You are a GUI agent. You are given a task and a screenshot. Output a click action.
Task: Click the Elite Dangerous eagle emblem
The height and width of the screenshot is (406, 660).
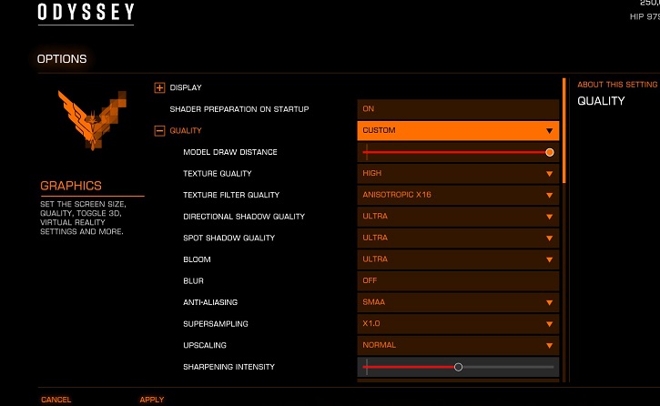[x=92, y=120]
